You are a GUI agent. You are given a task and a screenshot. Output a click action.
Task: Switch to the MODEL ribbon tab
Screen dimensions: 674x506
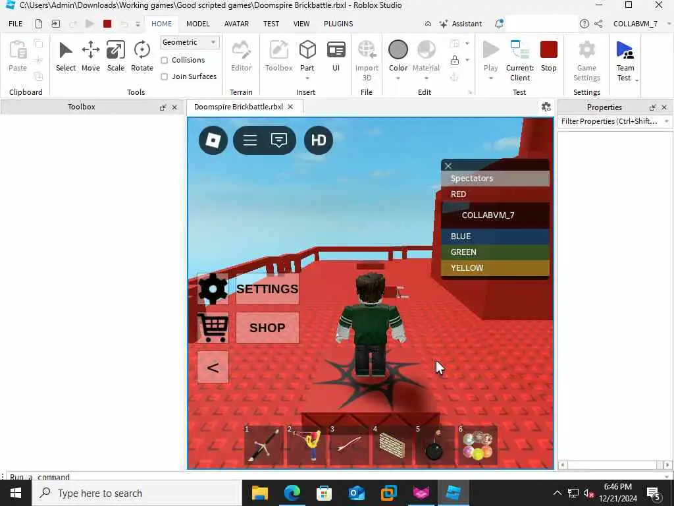(197, 24)
